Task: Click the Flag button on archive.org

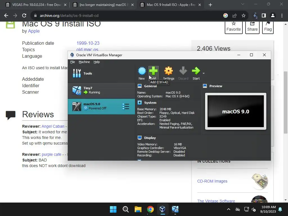Action: click(x=268, y=27)
